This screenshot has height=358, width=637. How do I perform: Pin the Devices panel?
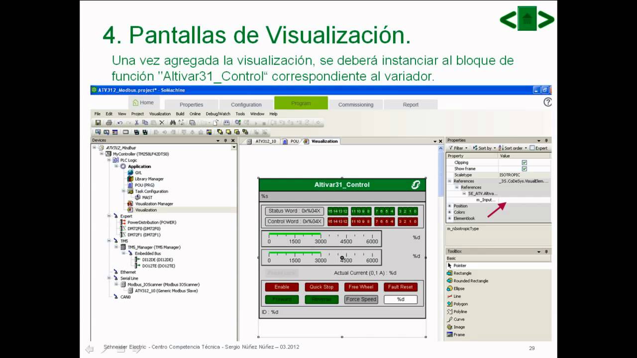tap(225, 141)
